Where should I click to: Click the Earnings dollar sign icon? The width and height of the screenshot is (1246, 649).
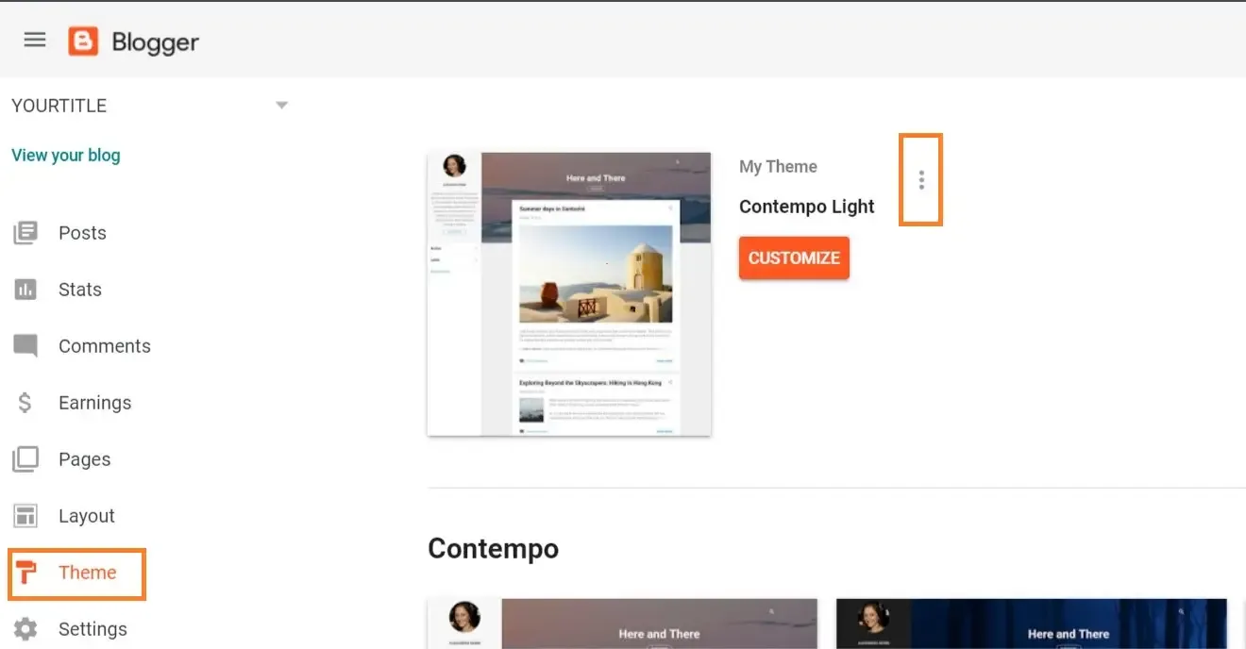point(25,403)
